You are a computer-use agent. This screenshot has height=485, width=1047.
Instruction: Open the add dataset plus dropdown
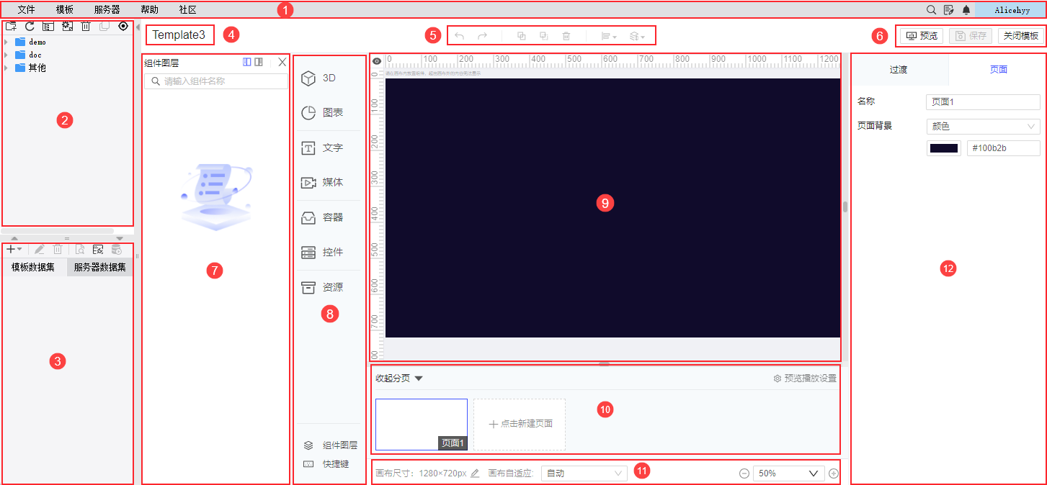click(x=14, y=249)
